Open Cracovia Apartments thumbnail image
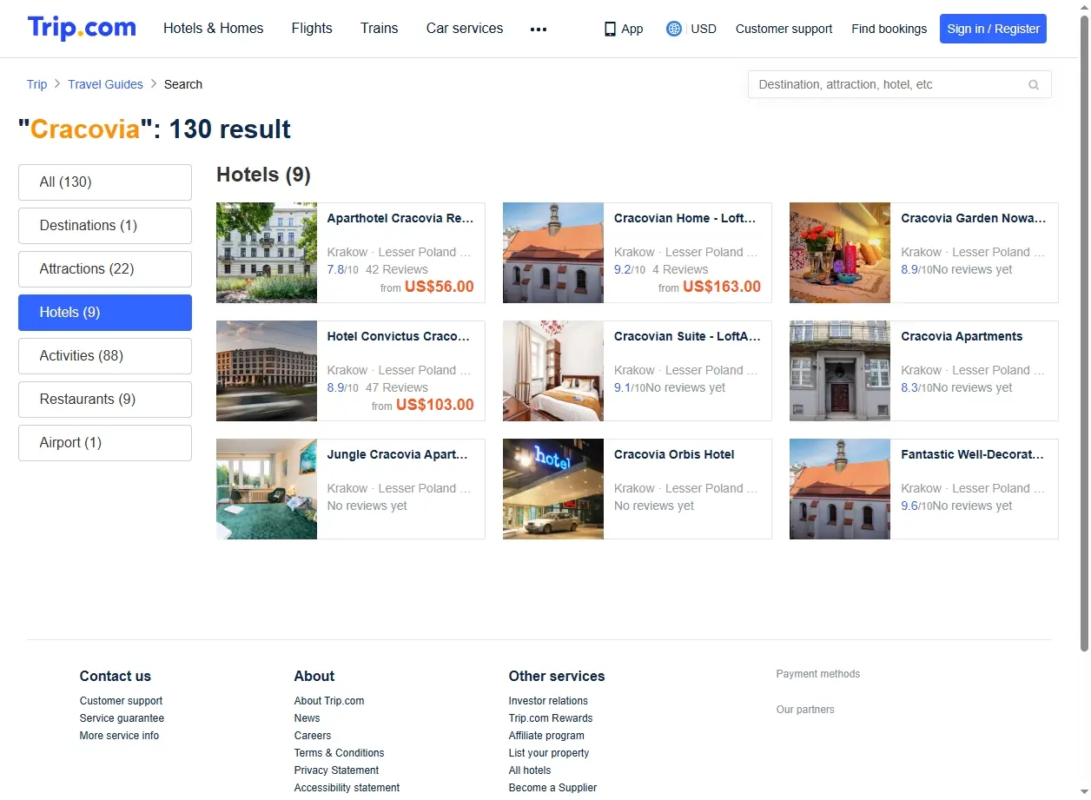 [840, 371]
